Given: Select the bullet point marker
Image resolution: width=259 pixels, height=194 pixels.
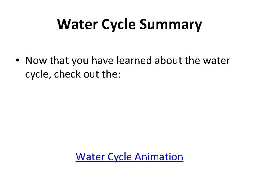Looking at the screenshot, I should (x=18, y=60).
